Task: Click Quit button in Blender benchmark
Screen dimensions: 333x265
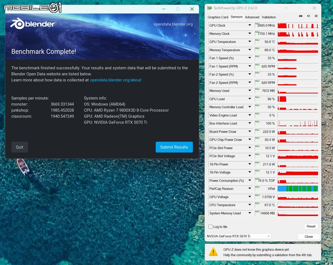Action: point(20,147)
